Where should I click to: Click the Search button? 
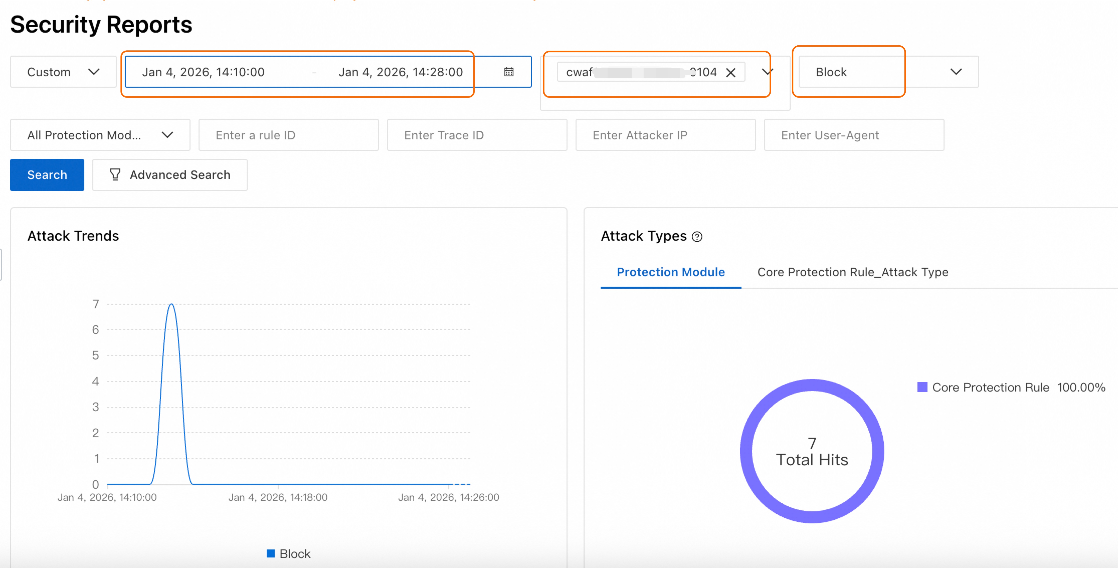click(x=47, y=175)
